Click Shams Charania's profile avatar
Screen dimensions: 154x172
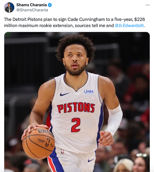coord(9,7)
